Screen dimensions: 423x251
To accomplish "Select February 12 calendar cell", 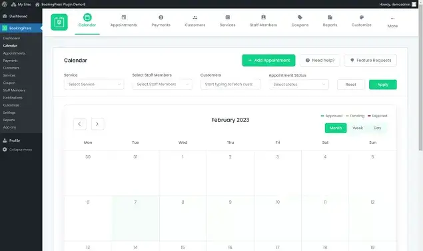I will pyautogui.click(x=372, y=218).
